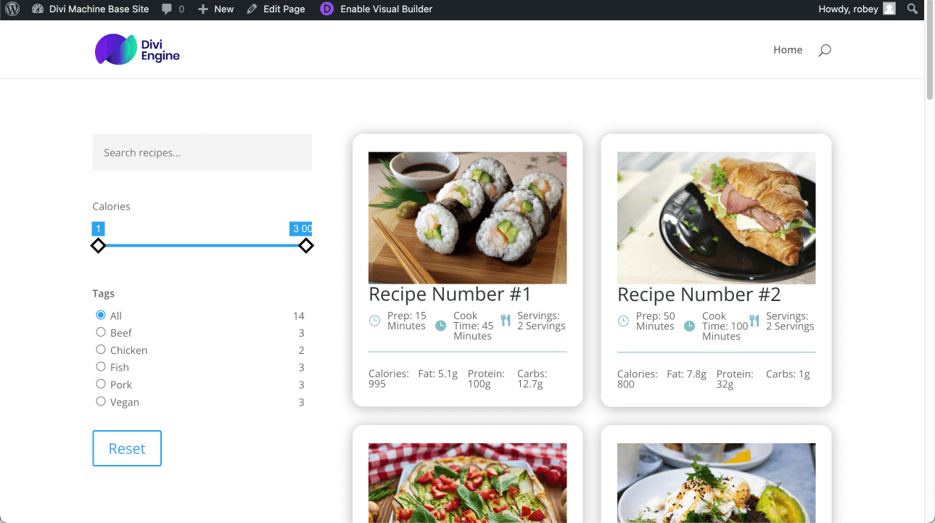Click the minimum value label 1 above slider
935x523 pixels.
click(x=98, y=228)
